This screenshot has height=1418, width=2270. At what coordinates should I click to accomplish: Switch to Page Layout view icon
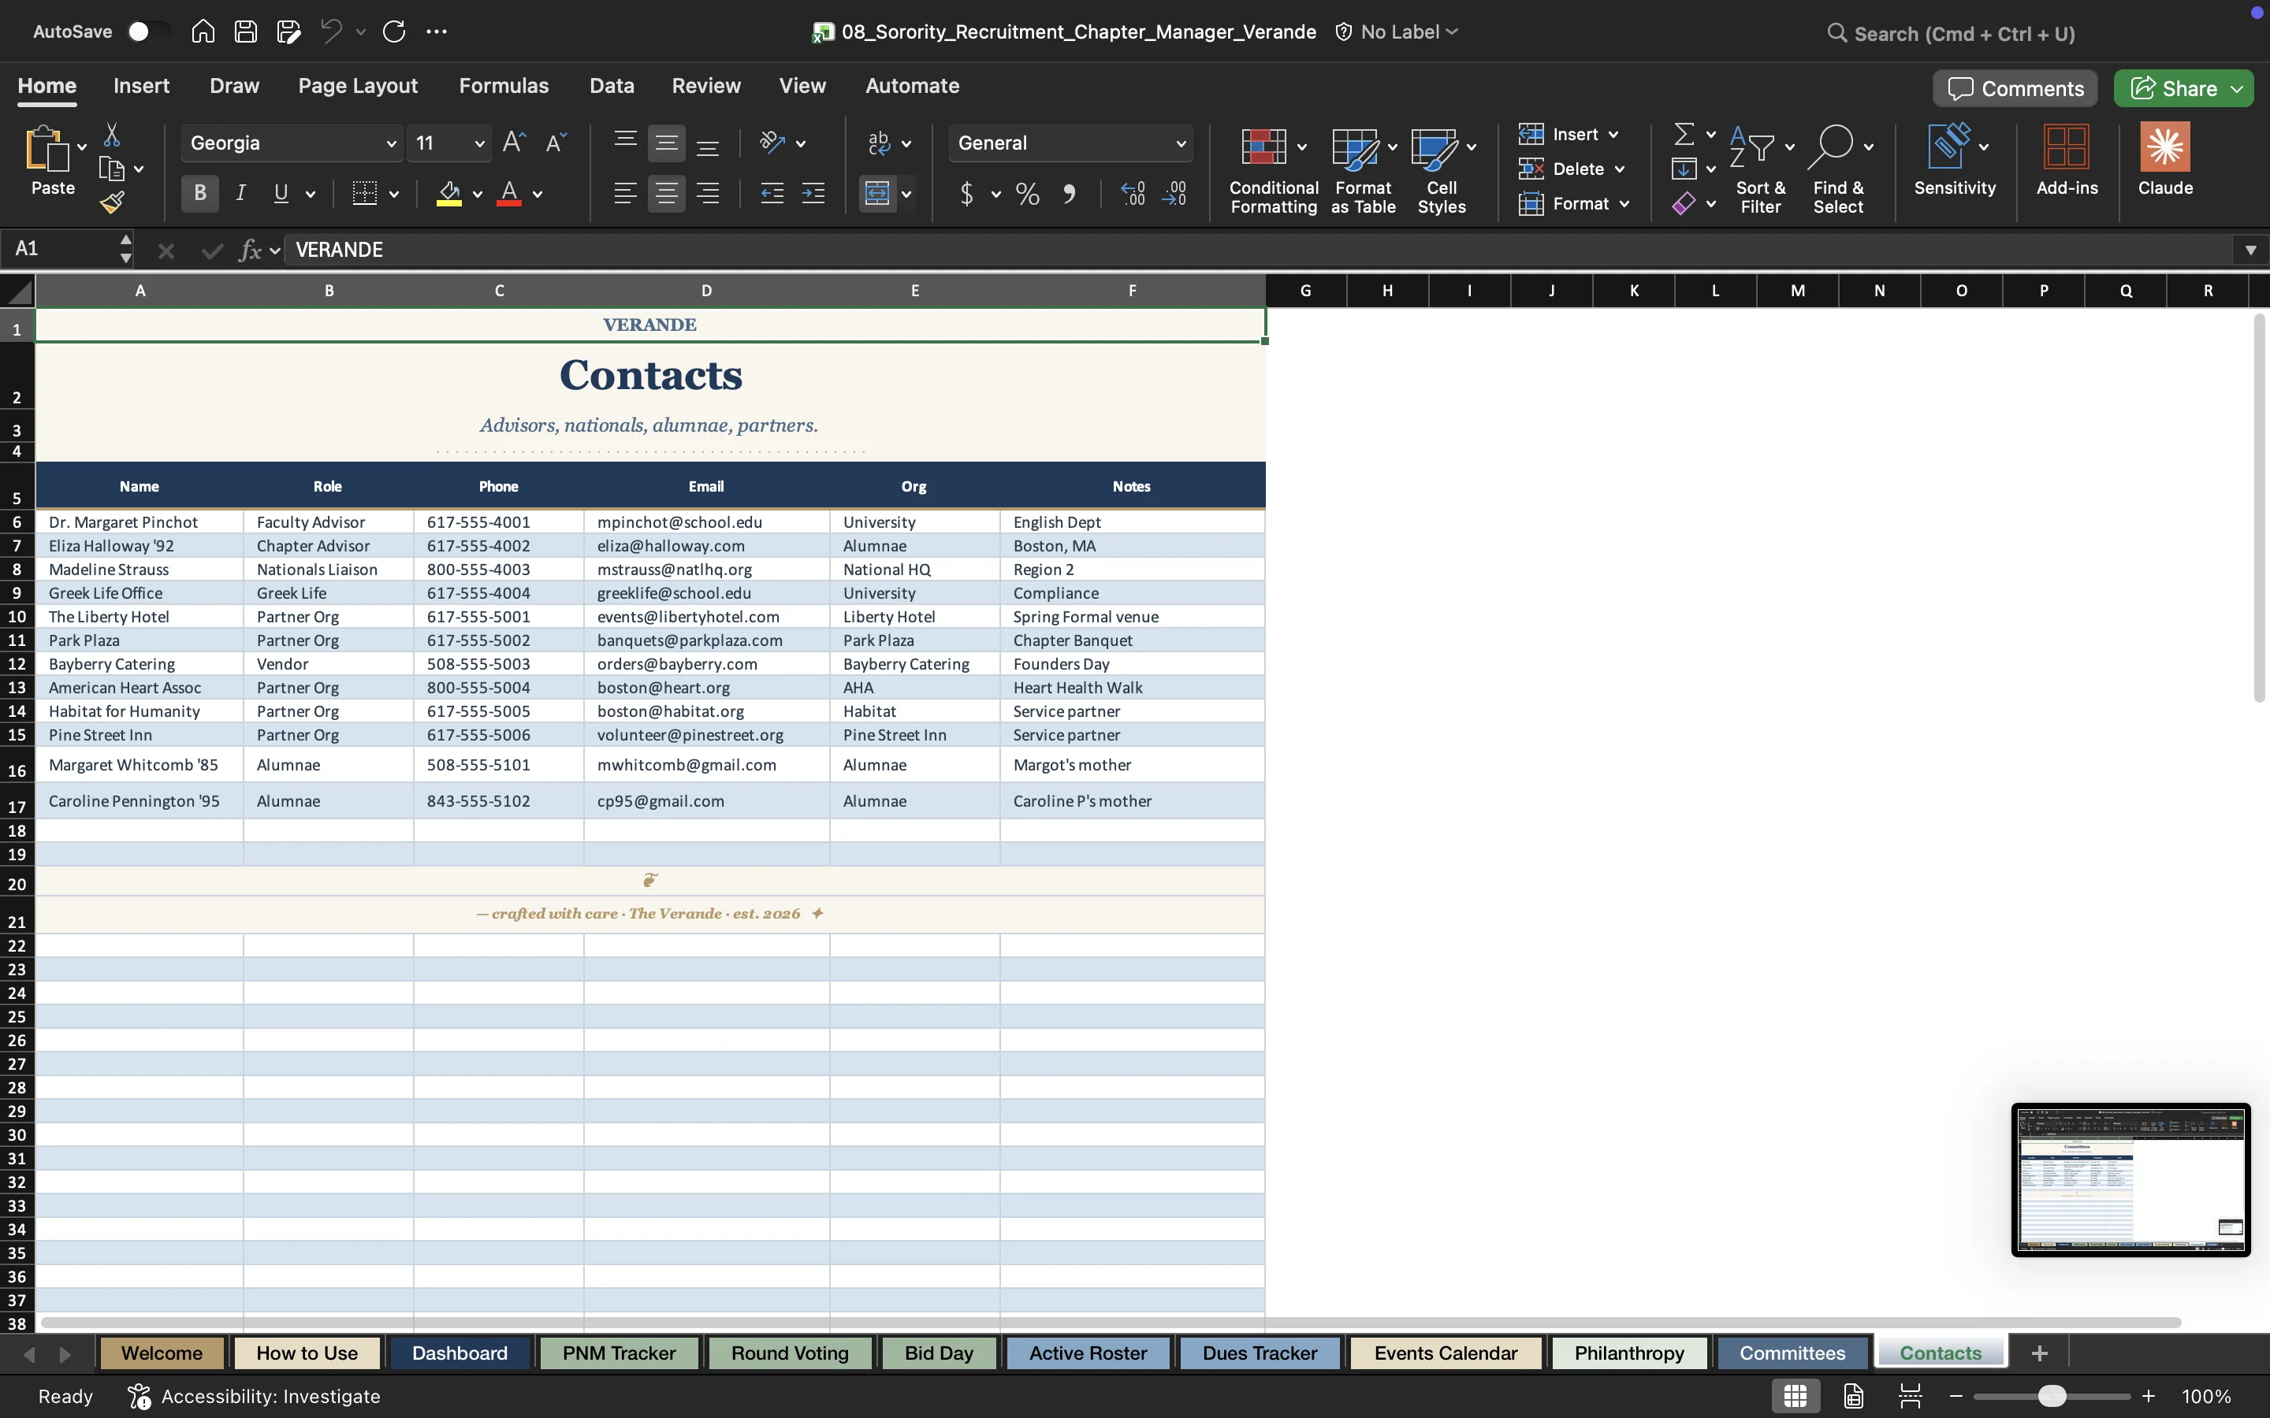pos(1854,1395)
